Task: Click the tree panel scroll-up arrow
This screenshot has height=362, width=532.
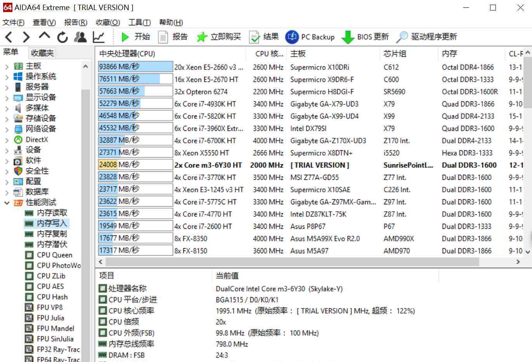Action: tap(85, 66)
